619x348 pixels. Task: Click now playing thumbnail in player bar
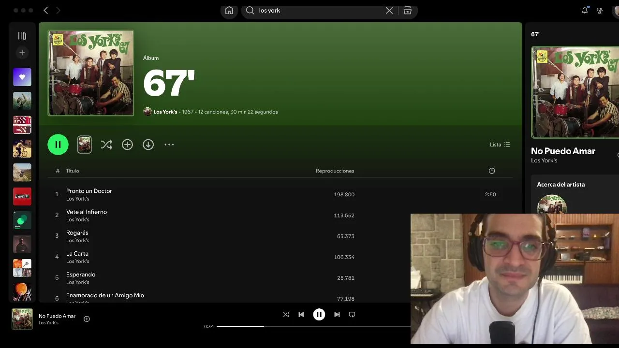click(22, 319)
